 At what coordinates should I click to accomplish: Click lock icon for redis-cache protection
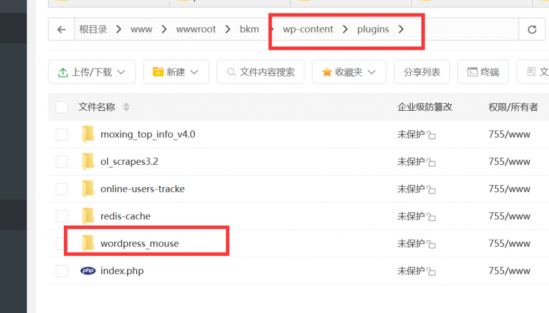pos(431,217)
